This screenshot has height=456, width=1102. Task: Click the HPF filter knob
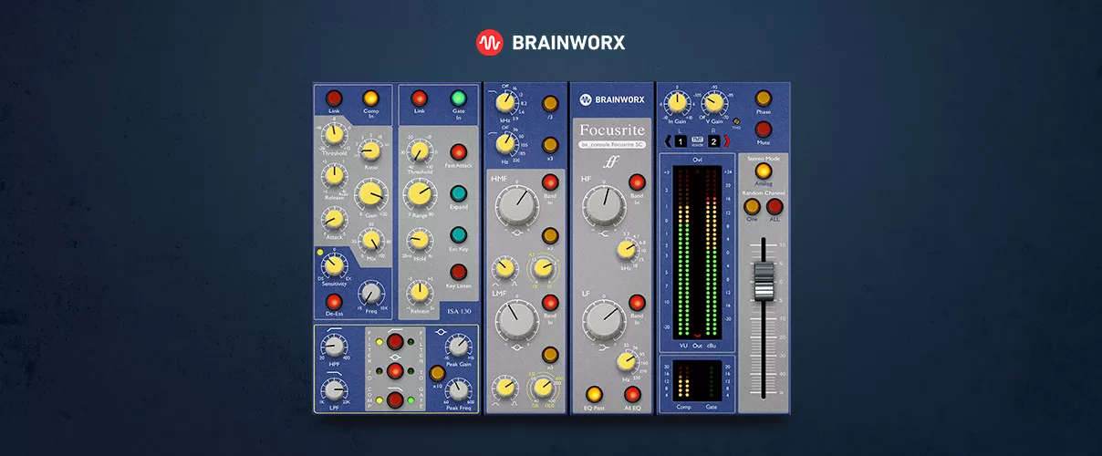click(334, 347)
